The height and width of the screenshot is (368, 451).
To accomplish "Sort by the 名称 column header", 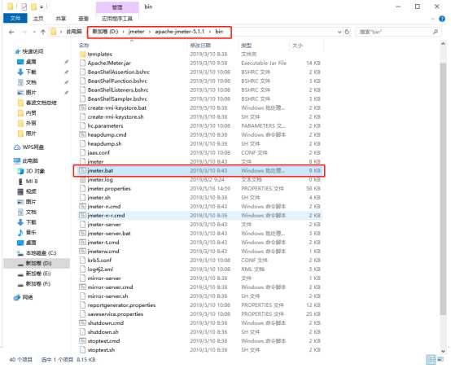I will pos(84,45).
